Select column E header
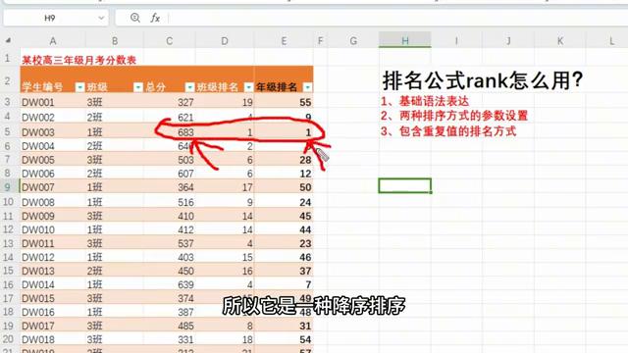628x353 pixels. 284,41
